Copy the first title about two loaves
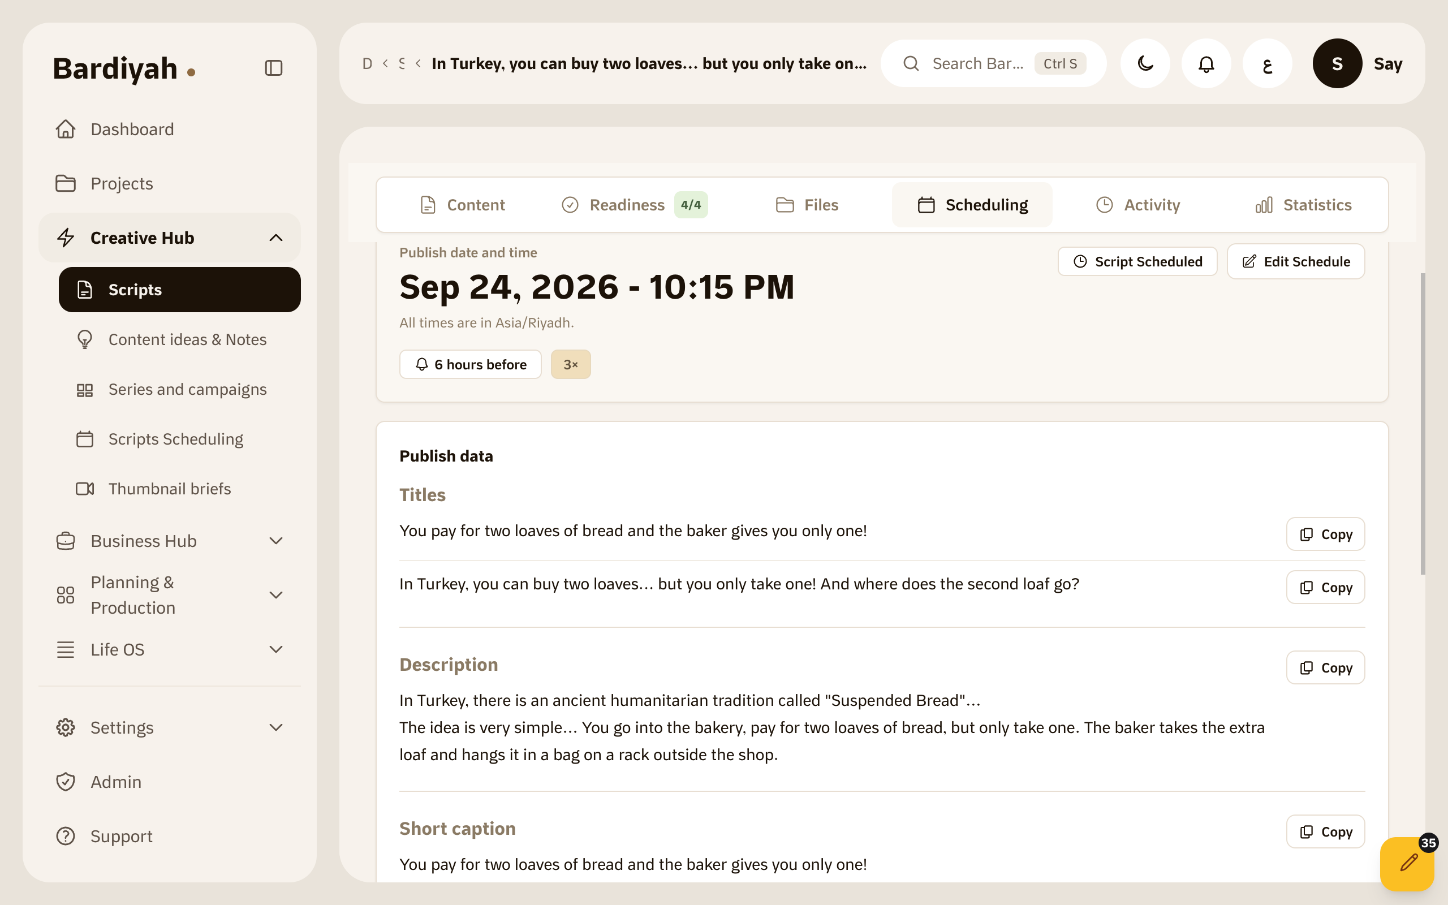This screenshot has height=905, width=1448. [x=1325, y=534]
